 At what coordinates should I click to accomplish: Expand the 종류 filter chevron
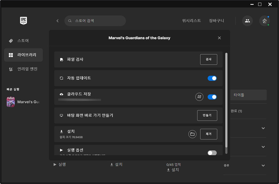263,166
